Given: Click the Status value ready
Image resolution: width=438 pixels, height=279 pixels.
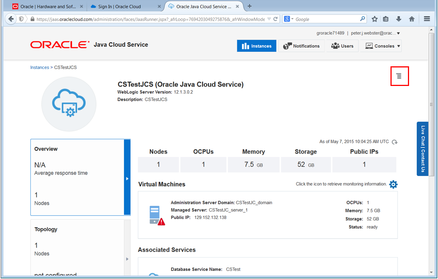Looking at the screenshot, I should point(372,227).
